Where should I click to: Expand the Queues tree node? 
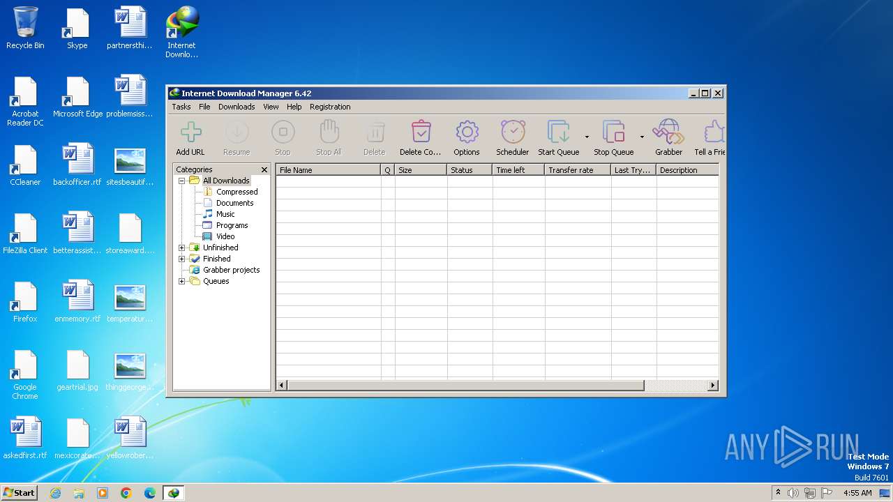[x=182, y=281]
